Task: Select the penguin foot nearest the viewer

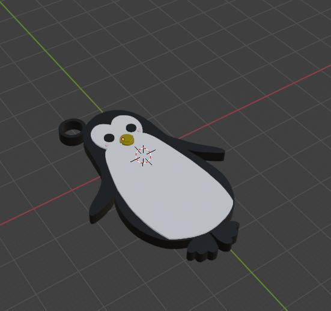Action: pos(202,249)
